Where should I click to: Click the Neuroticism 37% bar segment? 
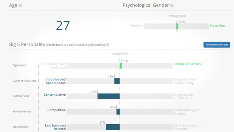point(113,127)
